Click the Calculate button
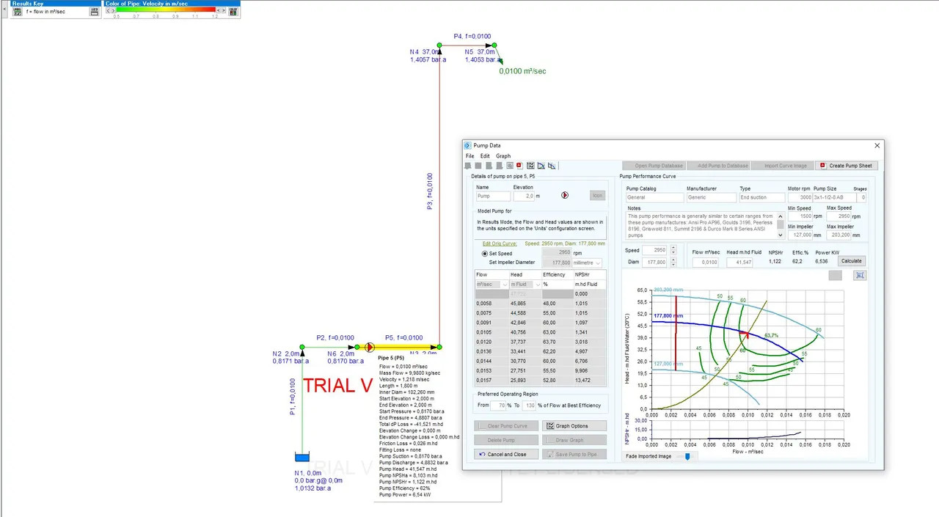This screenshot has width=939, height=517. point(852,261)
